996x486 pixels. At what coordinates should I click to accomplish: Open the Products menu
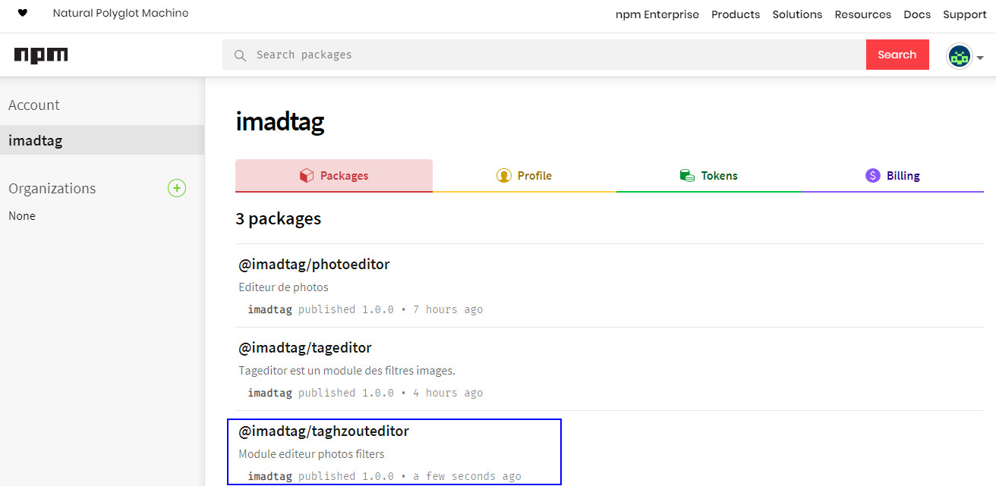coord(736,14)
